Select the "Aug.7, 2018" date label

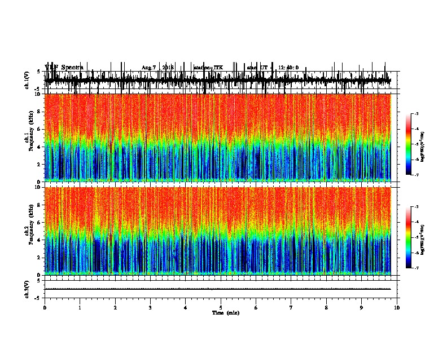157,68
